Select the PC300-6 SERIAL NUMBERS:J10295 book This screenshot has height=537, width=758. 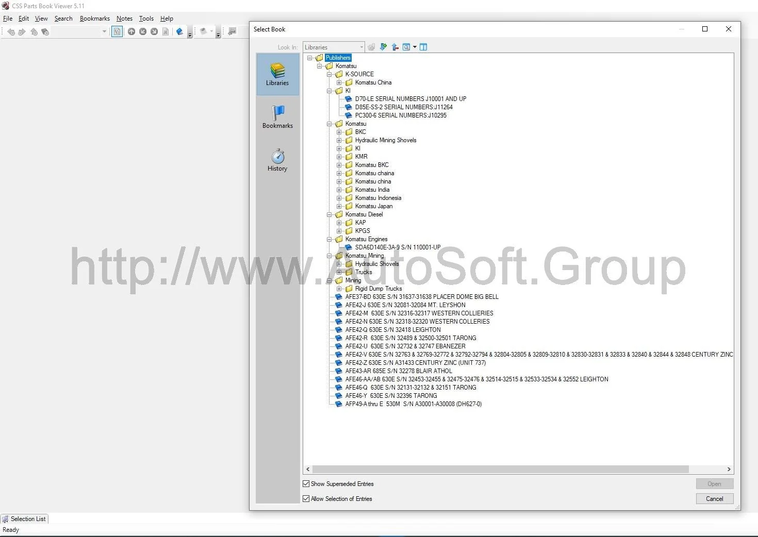tap(400, 115)
